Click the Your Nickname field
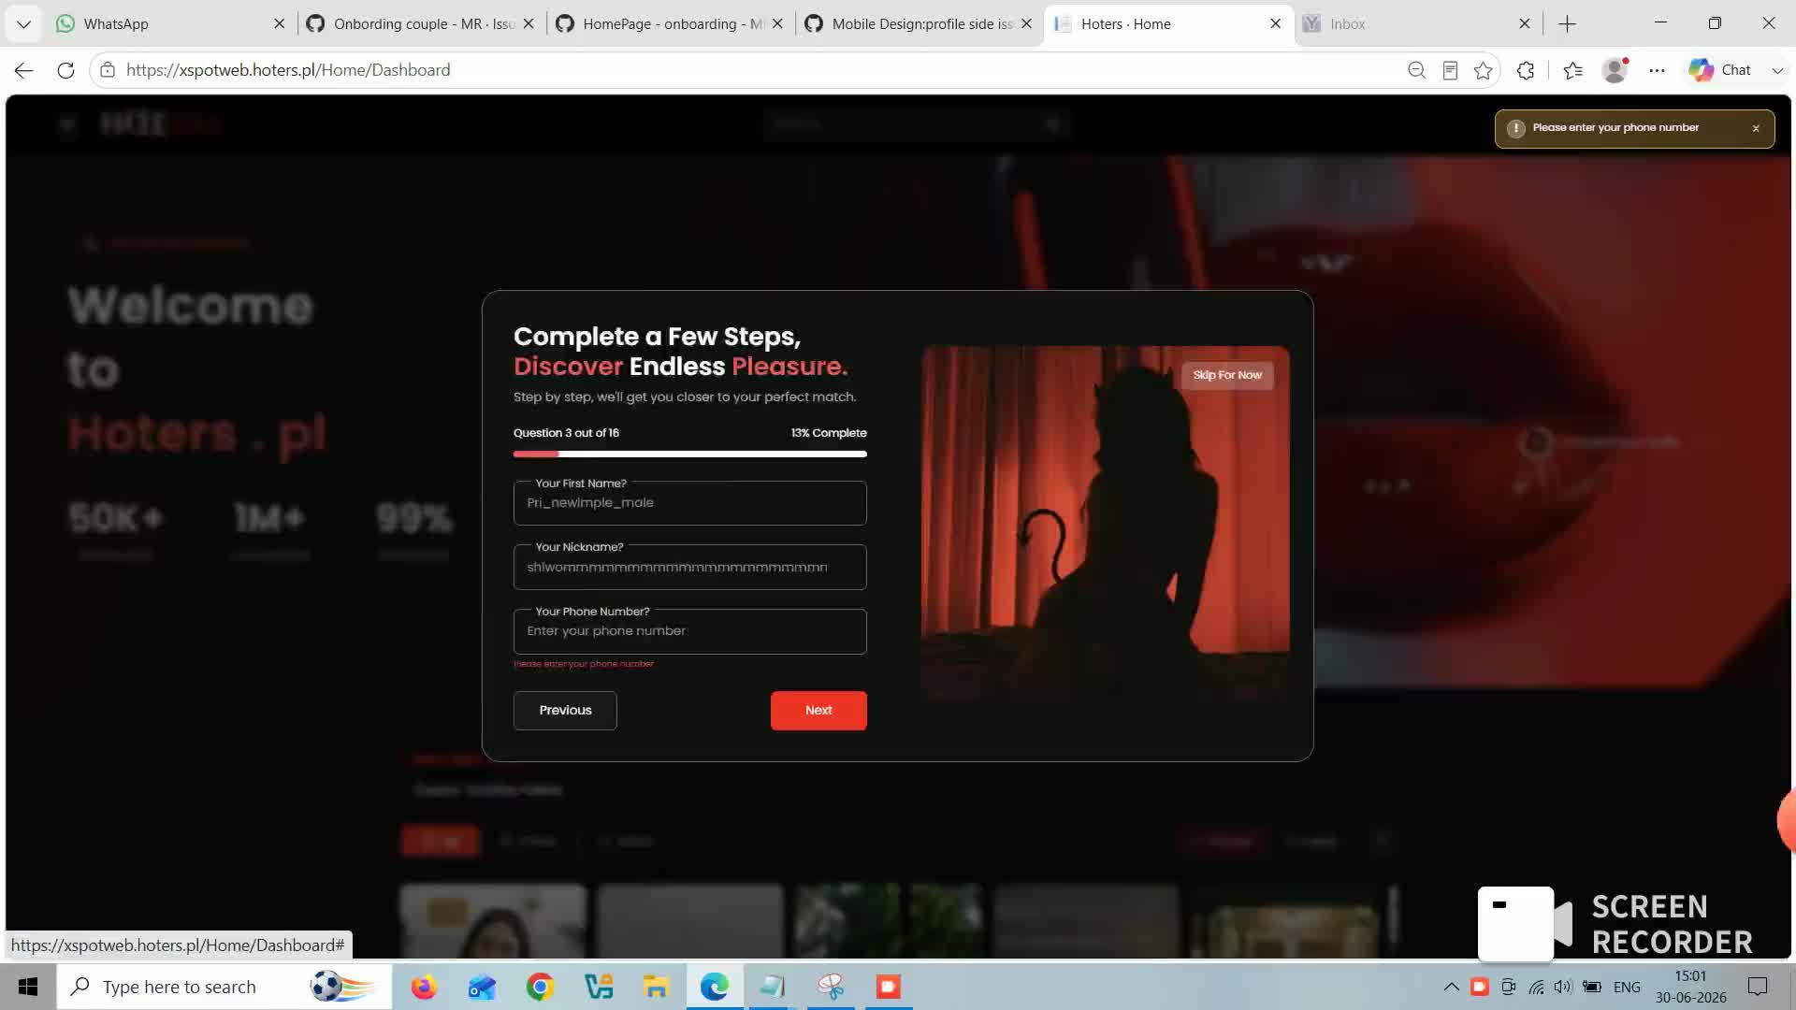Screen dimensions: 1796x1010 click(690, 567)
